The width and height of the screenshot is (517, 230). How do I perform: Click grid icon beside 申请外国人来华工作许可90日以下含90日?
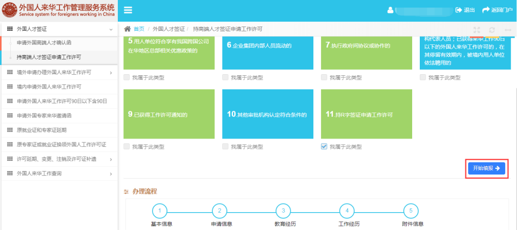tap(10, 101)
